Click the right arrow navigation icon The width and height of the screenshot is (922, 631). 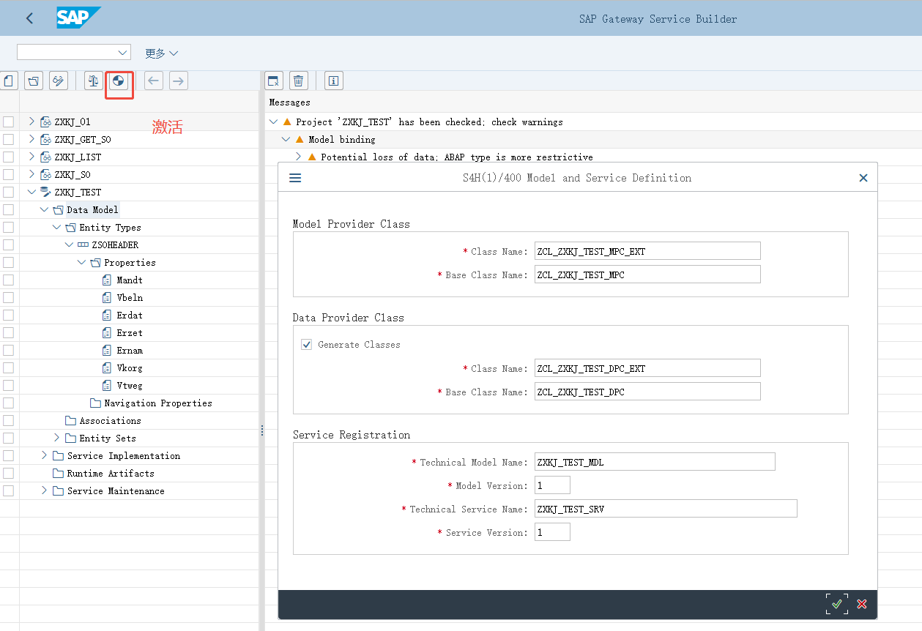(179, 81)
